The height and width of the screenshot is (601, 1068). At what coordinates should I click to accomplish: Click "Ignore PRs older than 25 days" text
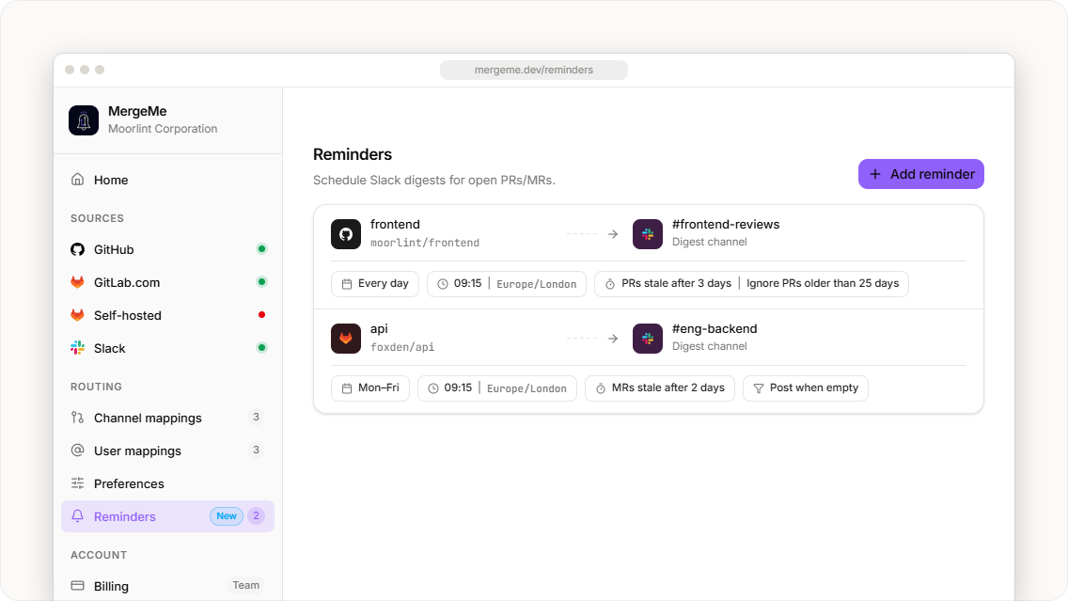click(x=823, y=283)
